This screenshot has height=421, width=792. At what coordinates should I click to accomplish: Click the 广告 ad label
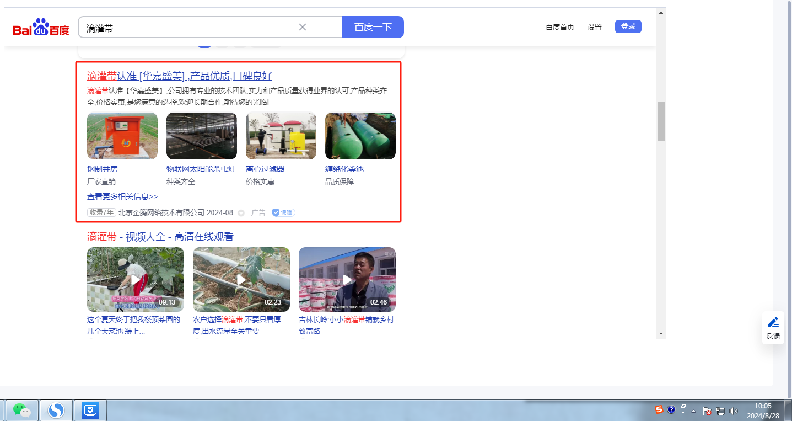(x=258, y=212)
